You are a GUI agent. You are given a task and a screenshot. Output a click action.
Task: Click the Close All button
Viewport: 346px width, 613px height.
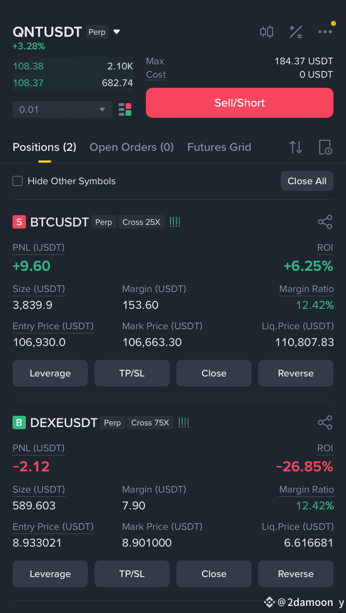pos(307,181)
